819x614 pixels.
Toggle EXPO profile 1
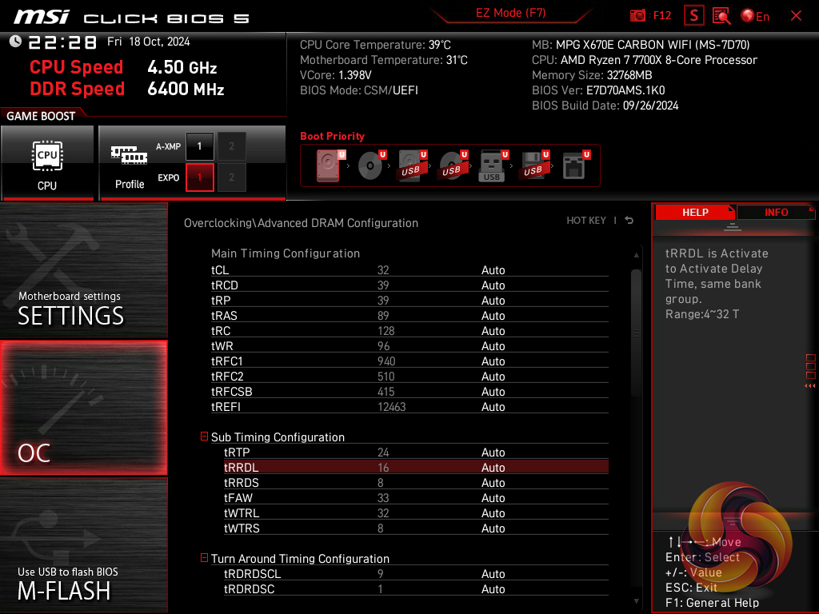[x=199, y=177]
